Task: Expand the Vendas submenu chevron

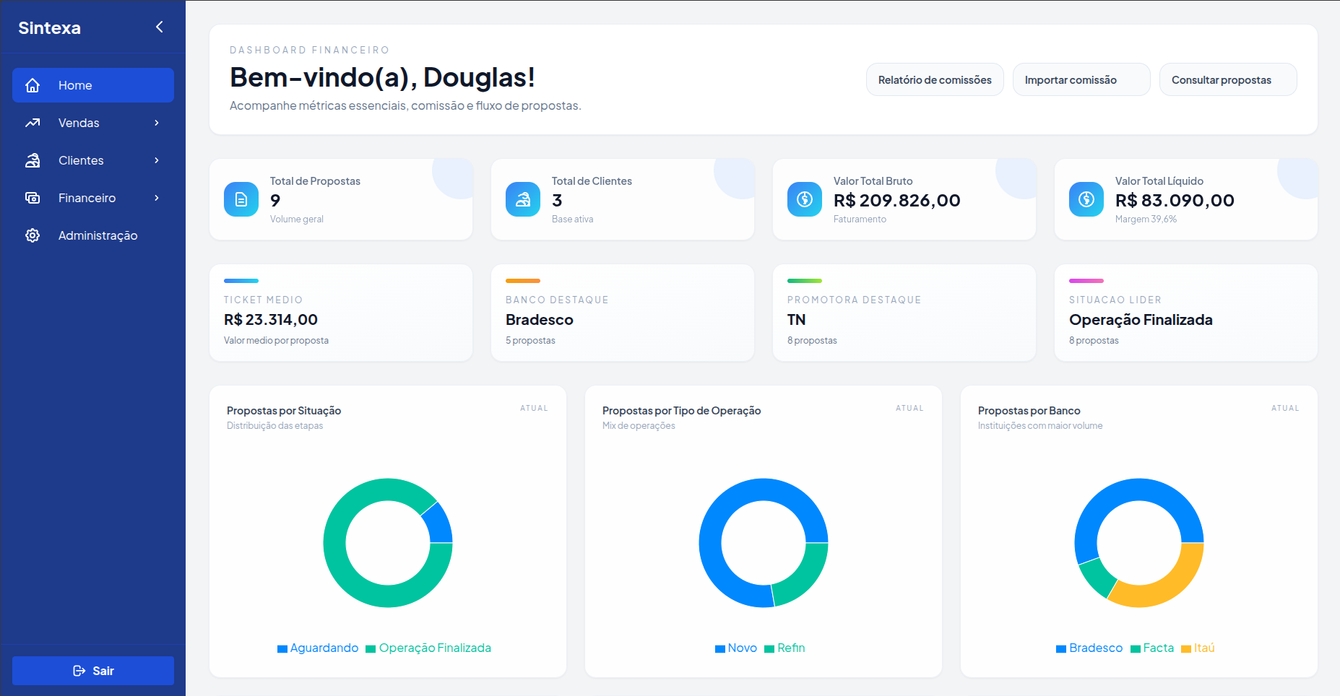Action: click(x=157, y=123)
